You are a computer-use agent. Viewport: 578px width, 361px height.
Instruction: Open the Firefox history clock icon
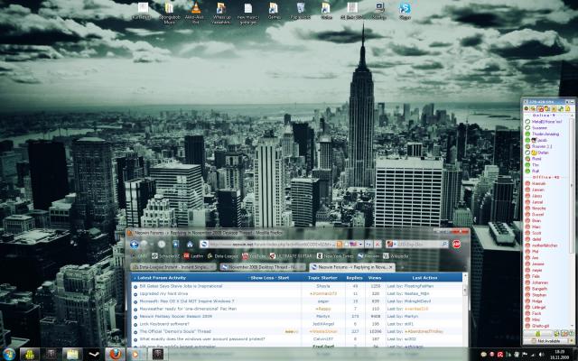point(162,244)
